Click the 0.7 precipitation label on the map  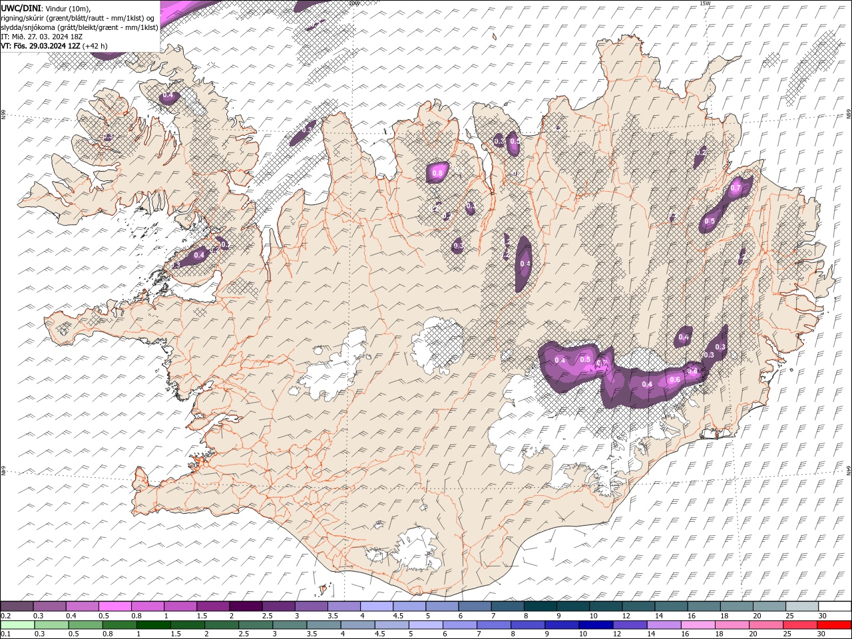736,188
